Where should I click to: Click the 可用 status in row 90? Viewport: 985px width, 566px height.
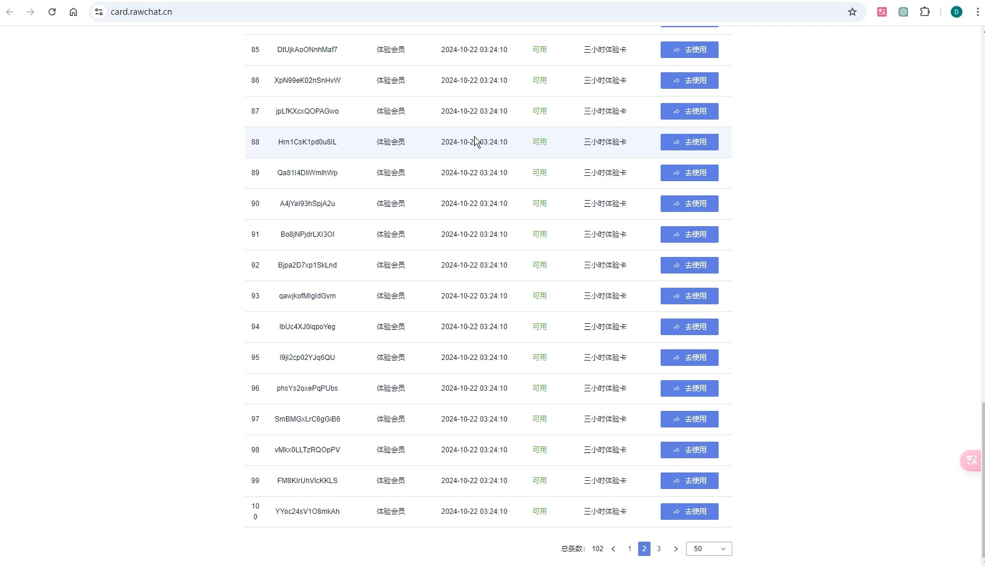pos(539,204)
